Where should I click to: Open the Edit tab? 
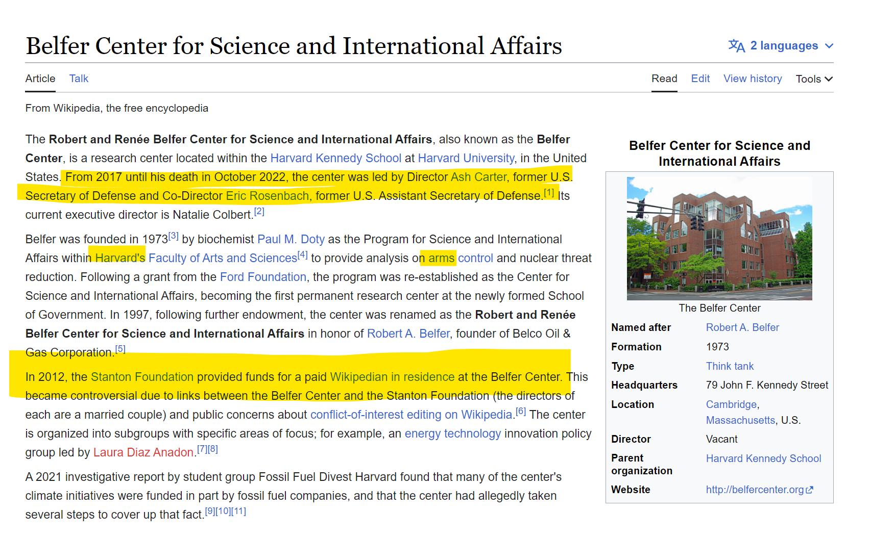[700, 79]
